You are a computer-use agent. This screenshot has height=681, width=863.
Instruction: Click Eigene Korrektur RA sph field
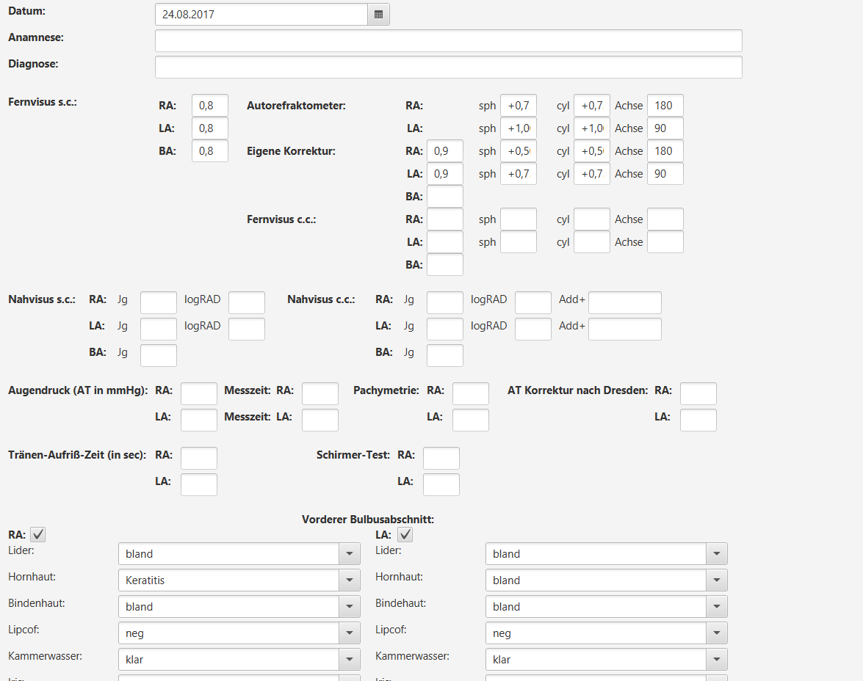519,150
